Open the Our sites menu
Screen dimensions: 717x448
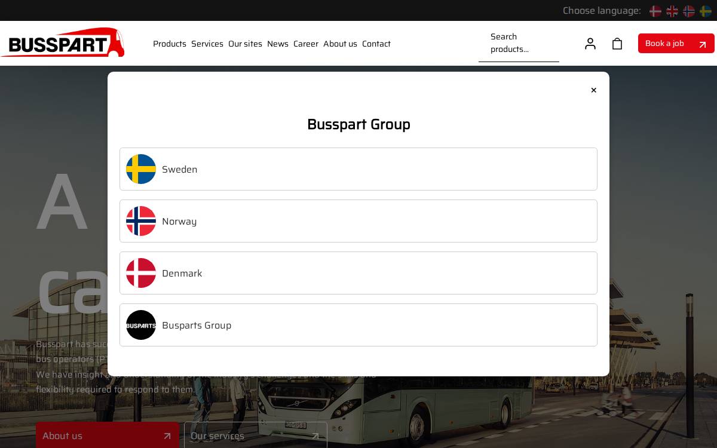click(x=245, y=44)
